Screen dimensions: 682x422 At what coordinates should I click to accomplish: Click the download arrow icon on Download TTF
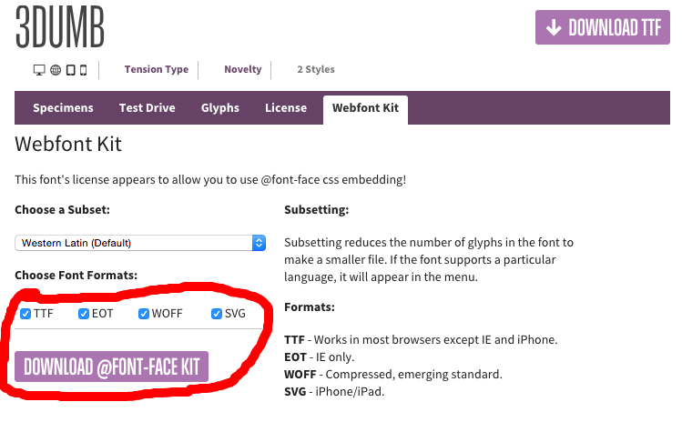[x=554, y=27]
